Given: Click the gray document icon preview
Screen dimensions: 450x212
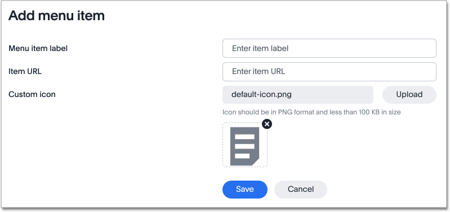Looking at the screenshot, I should click(244, 146).
